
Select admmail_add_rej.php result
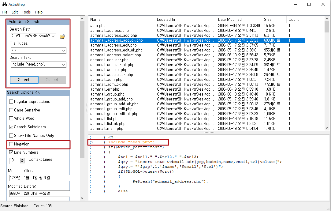[197, 70]
